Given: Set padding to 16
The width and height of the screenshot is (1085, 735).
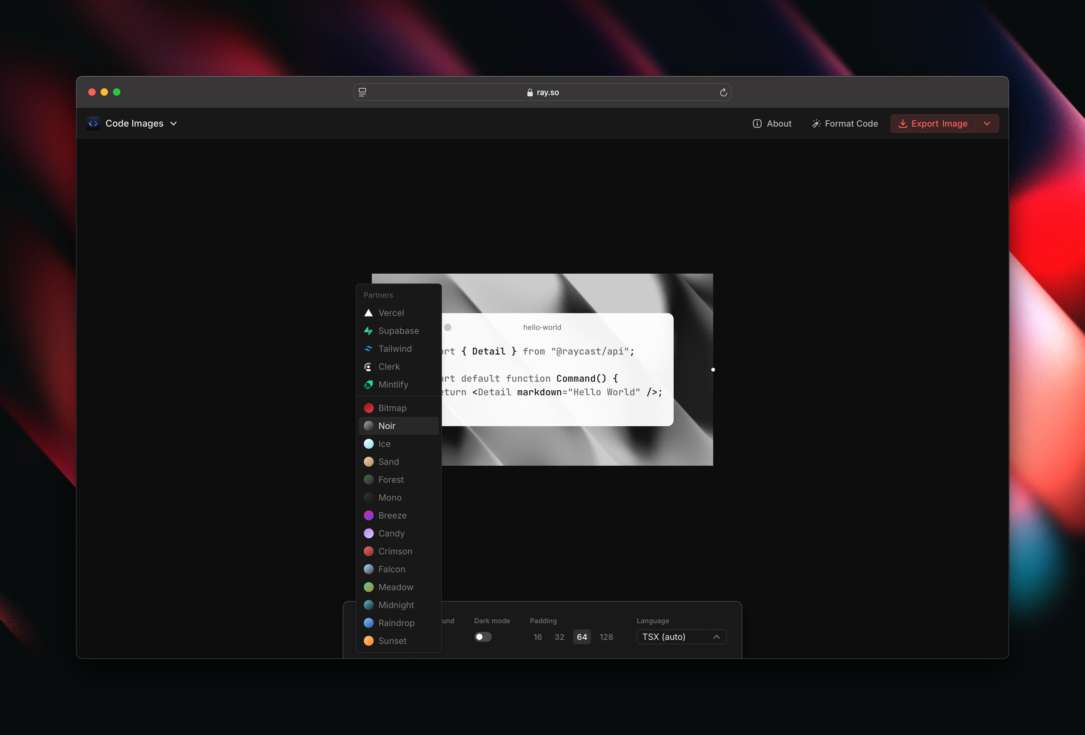Looking at the screenshot, I should (538, 637).
